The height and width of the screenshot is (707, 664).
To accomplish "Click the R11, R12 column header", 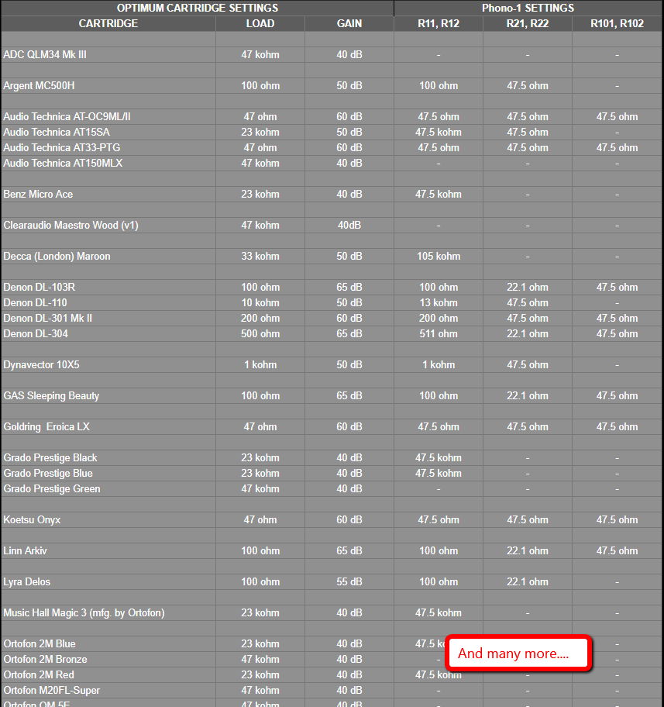I will pos(439,23).
